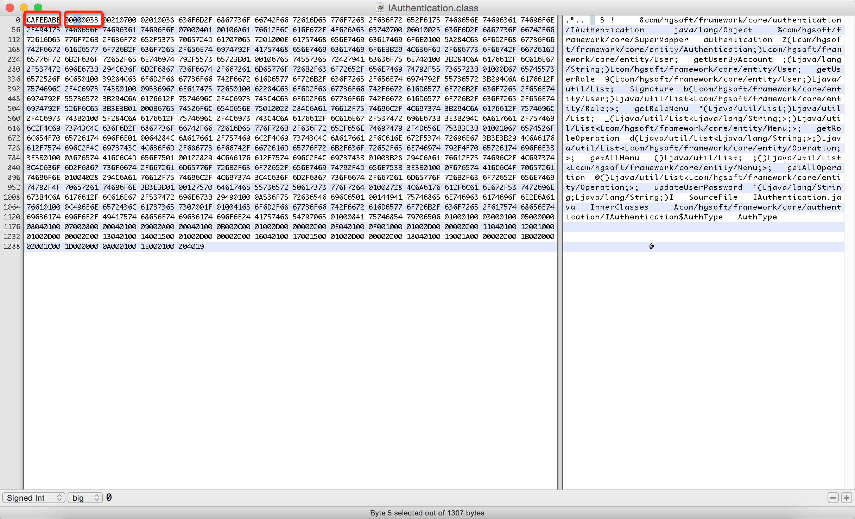Click the SourceFile text in ASCII pane

click(713, 197)
